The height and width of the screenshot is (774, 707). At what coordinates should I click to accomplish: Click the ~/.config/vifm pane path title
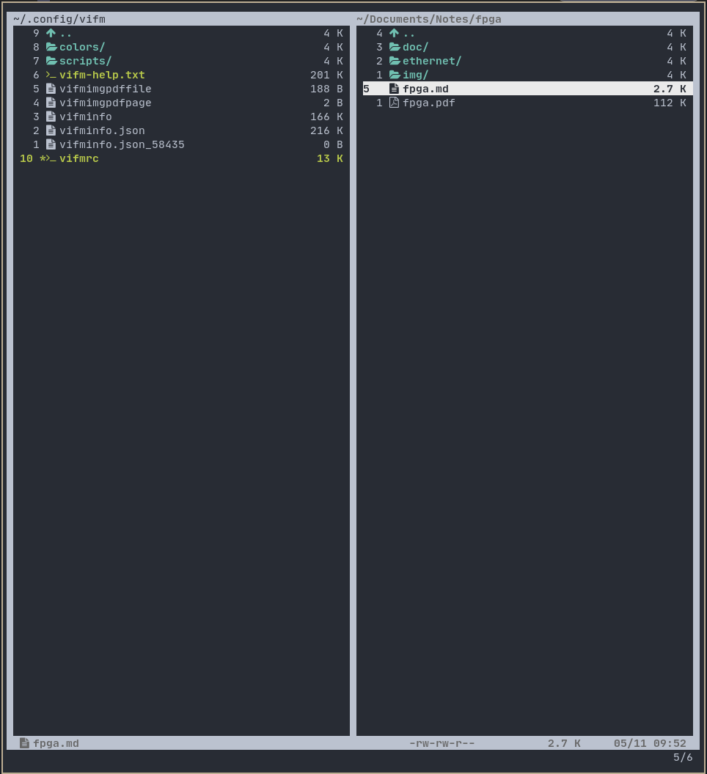click(x=59, y=19)
